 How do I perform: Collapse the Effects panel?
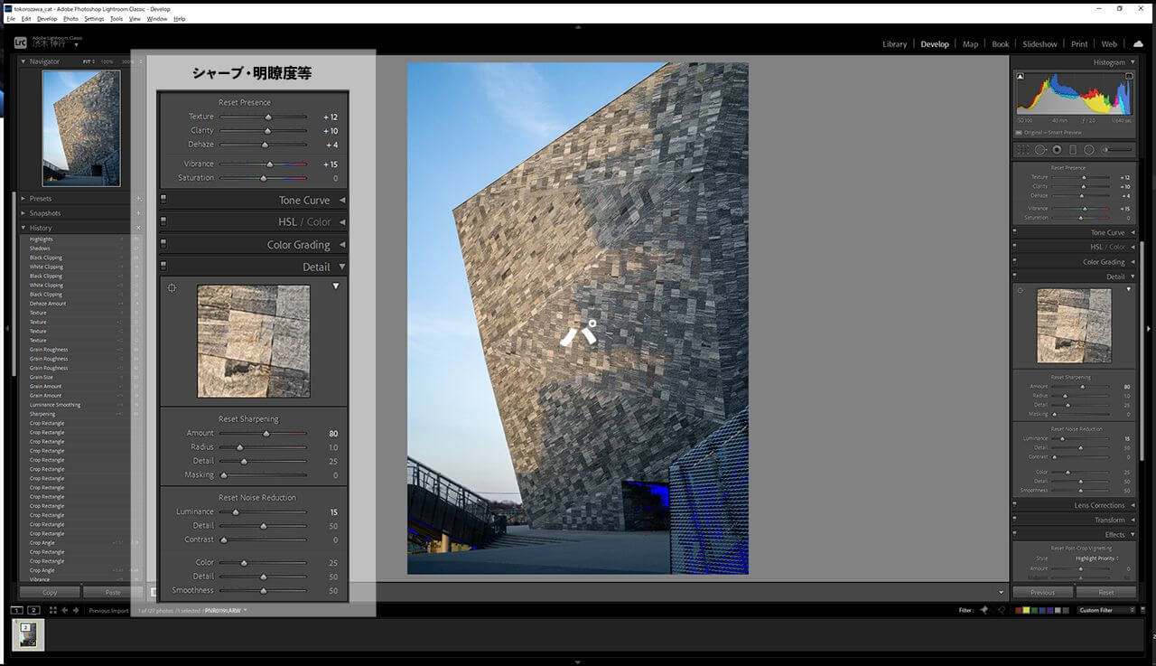pos(1133,535)
